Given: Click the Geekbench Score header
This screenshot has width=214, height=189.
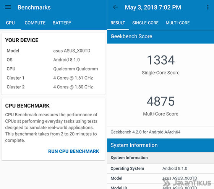Looking at the screenshot, I should point(160,36).
